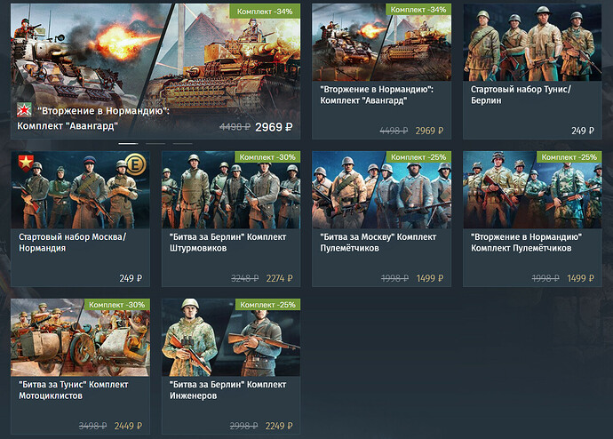Click the 'Комплект -25%' badge on the Инженеров card
The image size is (613, 439).
267,305
